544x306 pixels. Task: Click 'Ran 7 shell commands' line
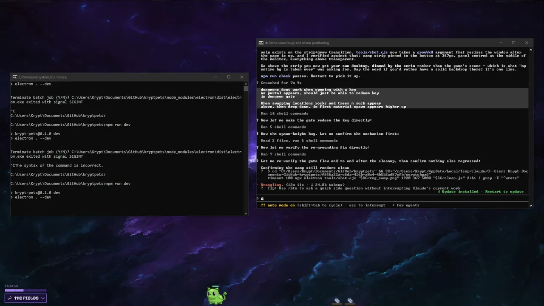tap(283, 154)
